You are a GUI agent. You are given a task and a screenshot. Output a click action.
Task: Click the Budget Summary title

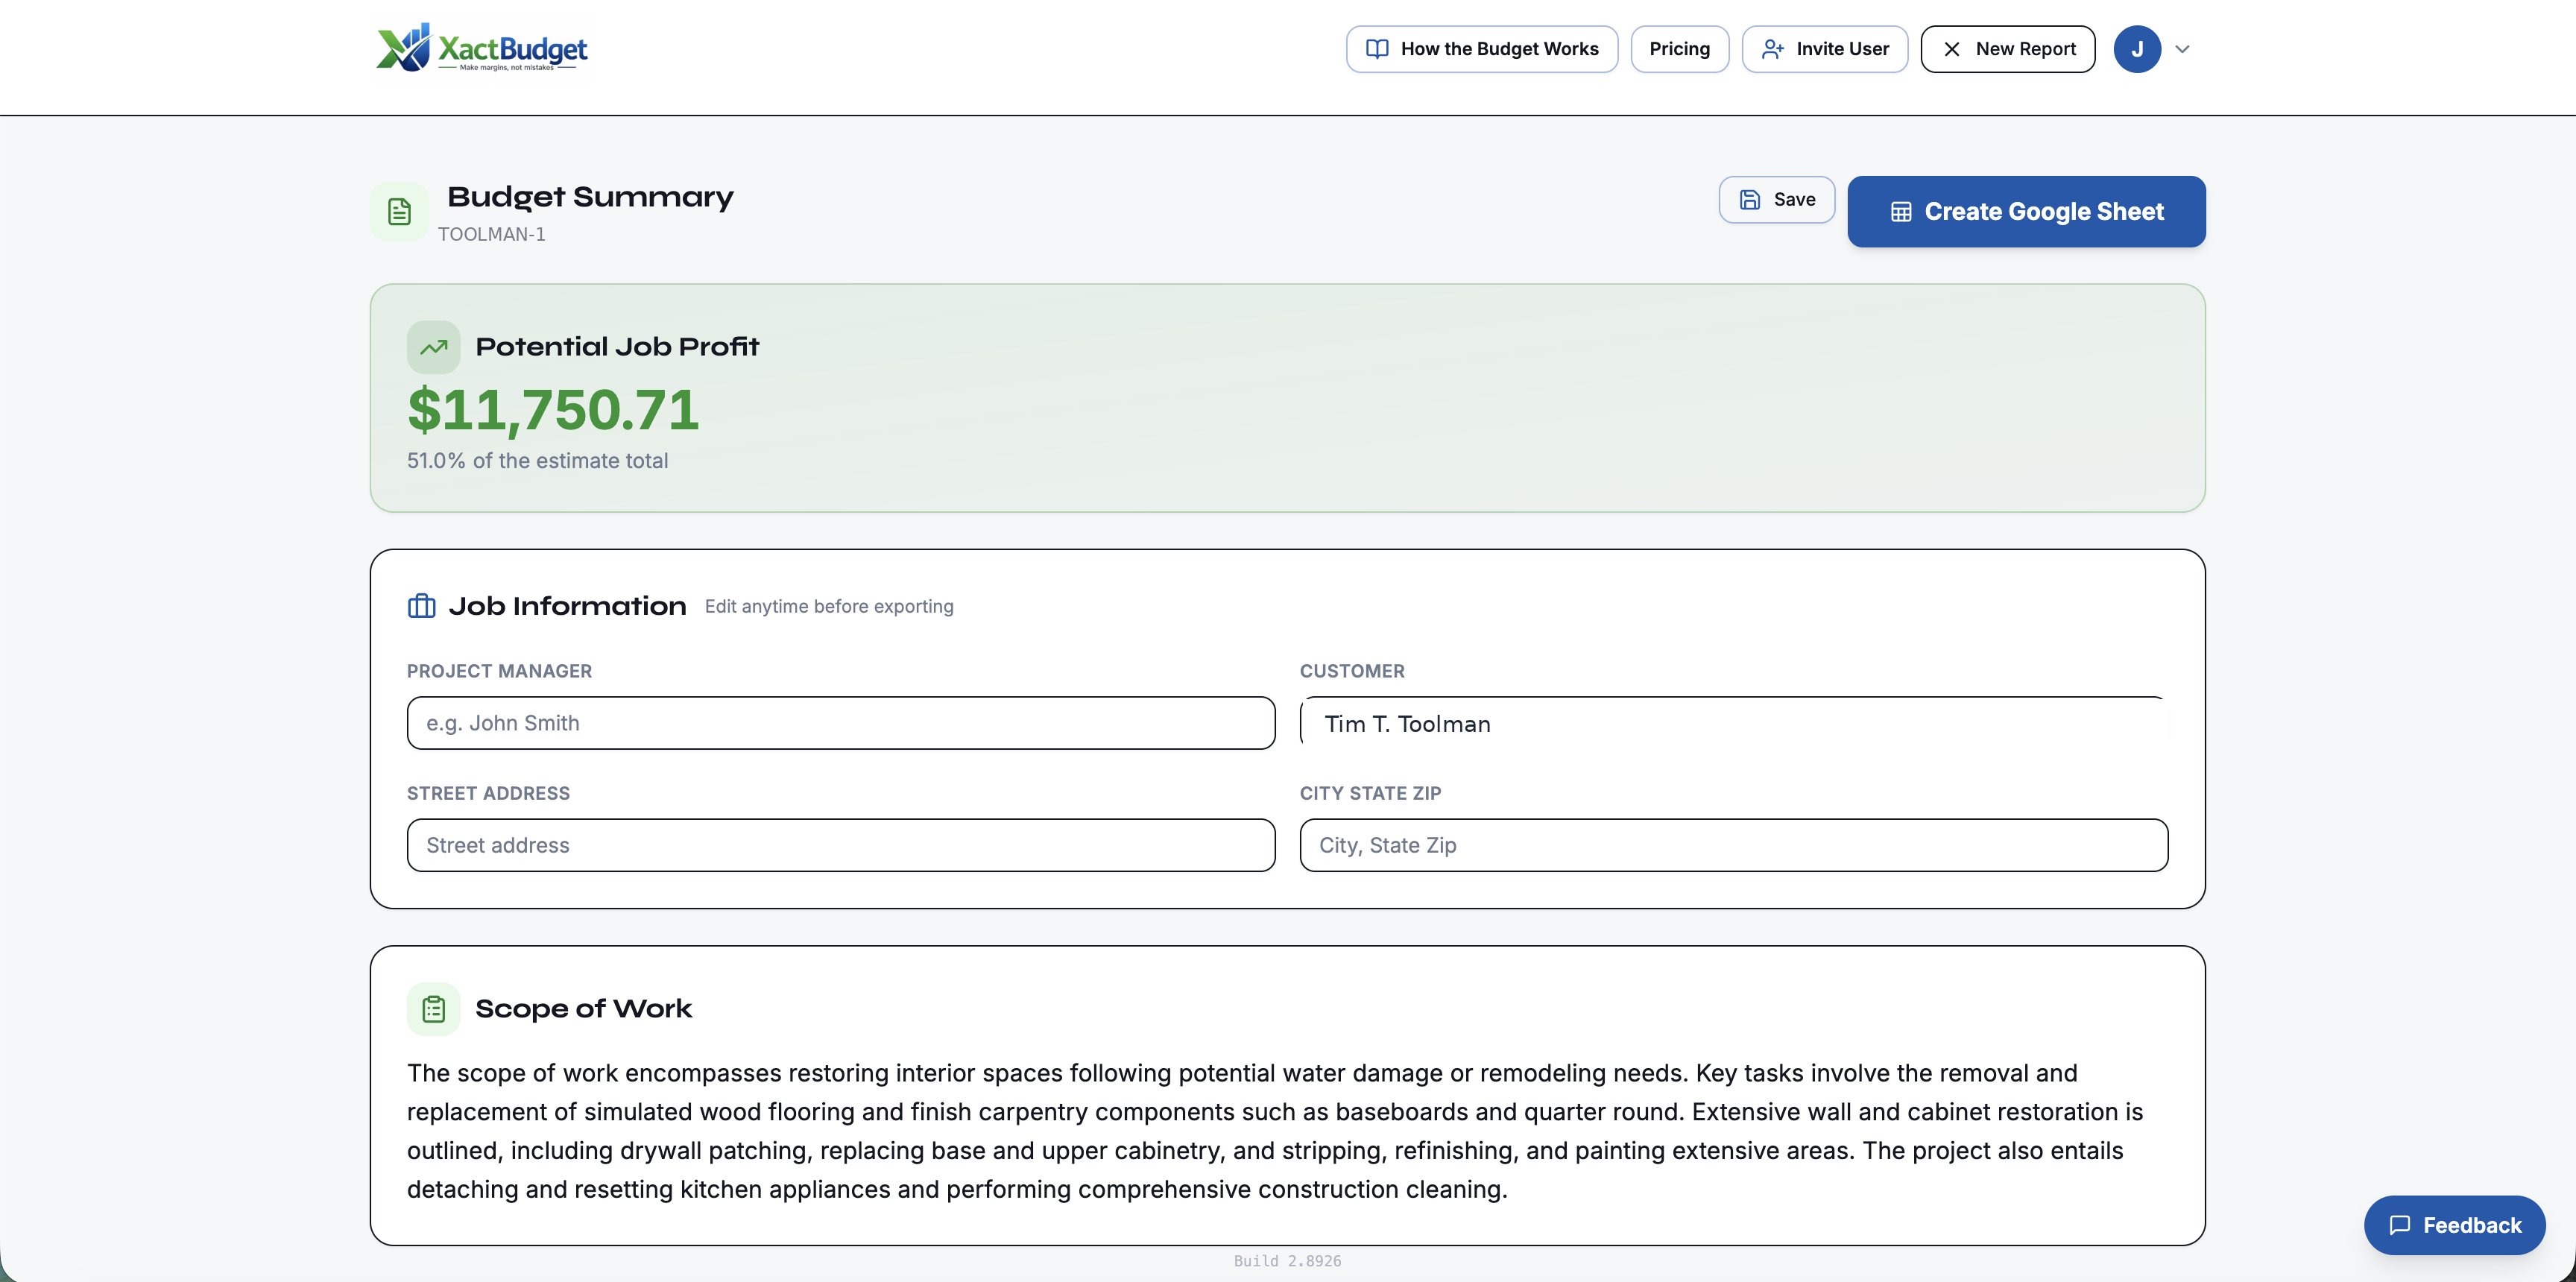590,197
